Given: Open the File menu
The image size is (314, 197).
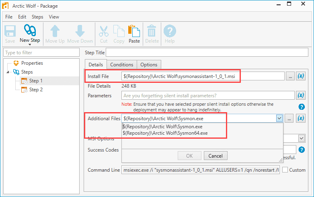Looking at the screenshot, I should 9,17.
